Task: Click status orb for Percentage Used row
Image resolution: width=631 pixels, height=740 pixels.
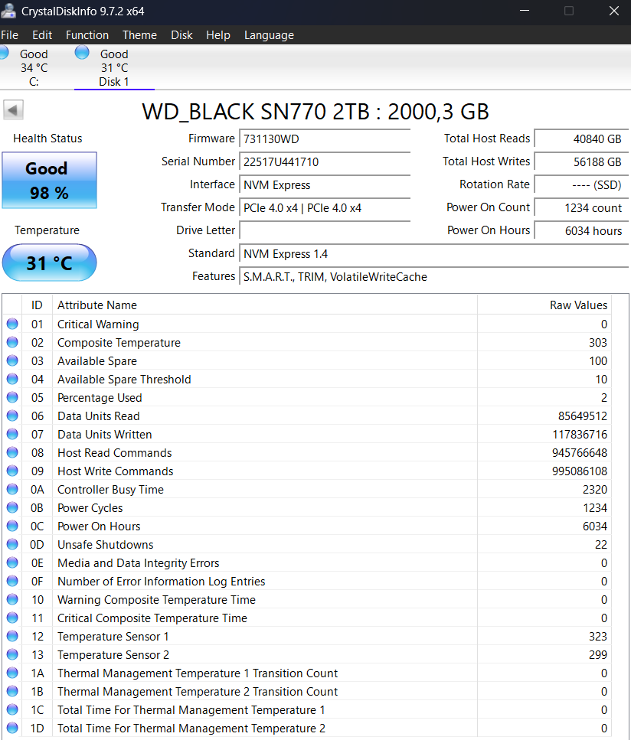Action: tap(12, 397)
